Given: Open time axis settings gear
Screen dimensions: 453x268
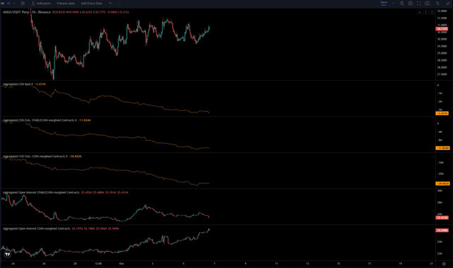Looking at the screenshot, I should [x=444, y=264].
